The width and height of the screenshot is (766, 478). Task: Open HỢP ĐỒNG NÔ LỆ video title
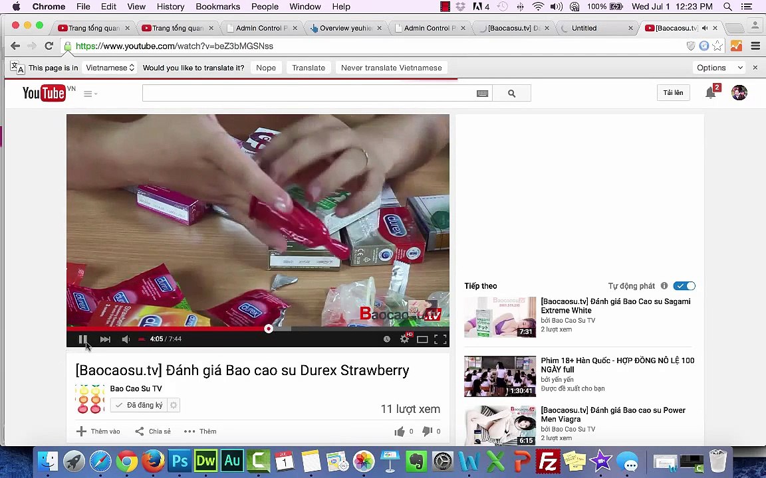pos(618,365)
